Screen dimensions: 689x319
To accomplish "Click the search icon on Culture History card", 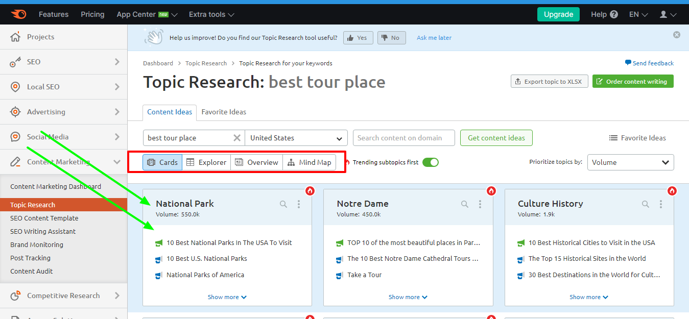I will [646, 204].
